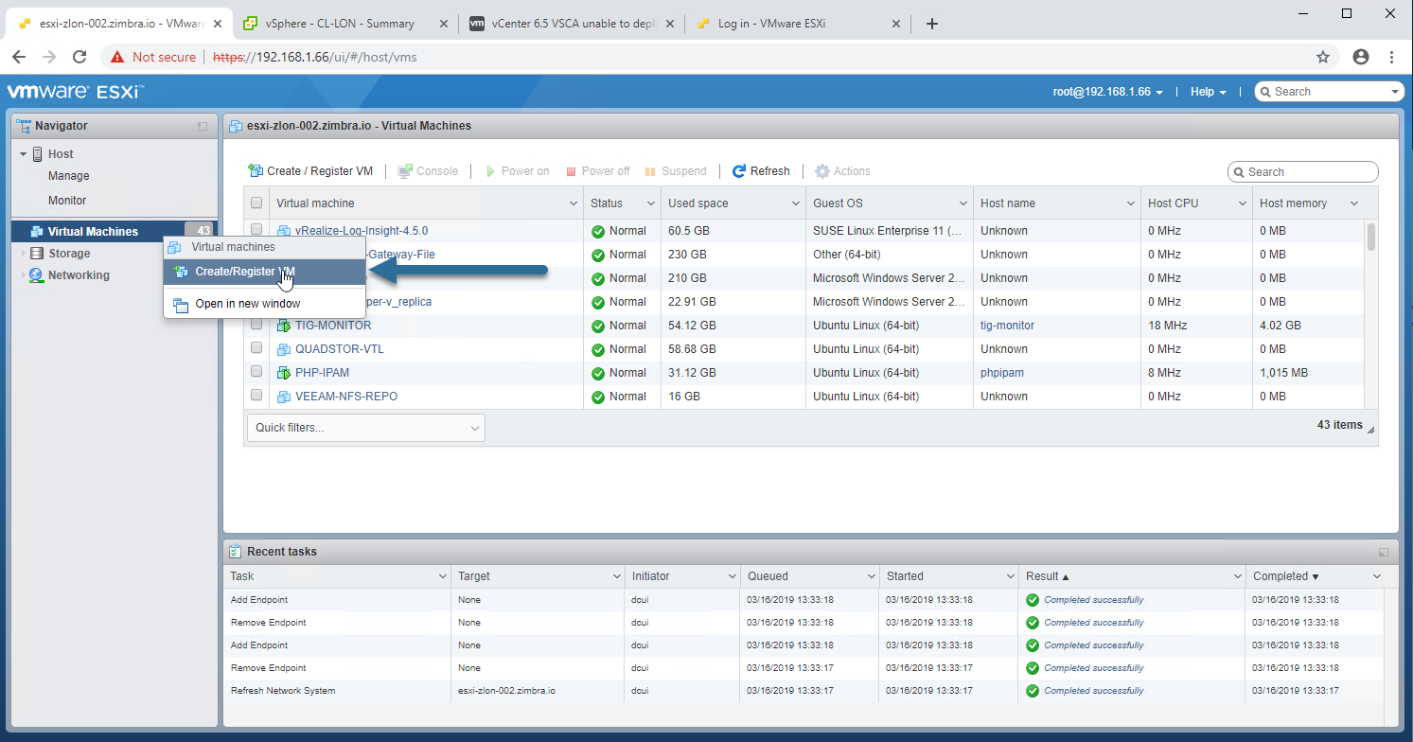Image resolution: width=1413 pixels, height=742 pixels.
Task: Open Monitor under Host in Navigator
Action: coord(67,201)
